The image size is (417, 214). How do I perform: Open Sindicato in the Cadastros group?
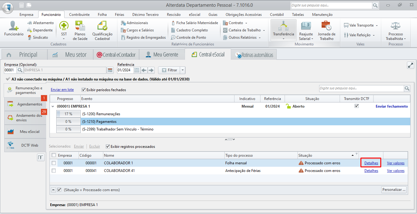pos(38,37)
